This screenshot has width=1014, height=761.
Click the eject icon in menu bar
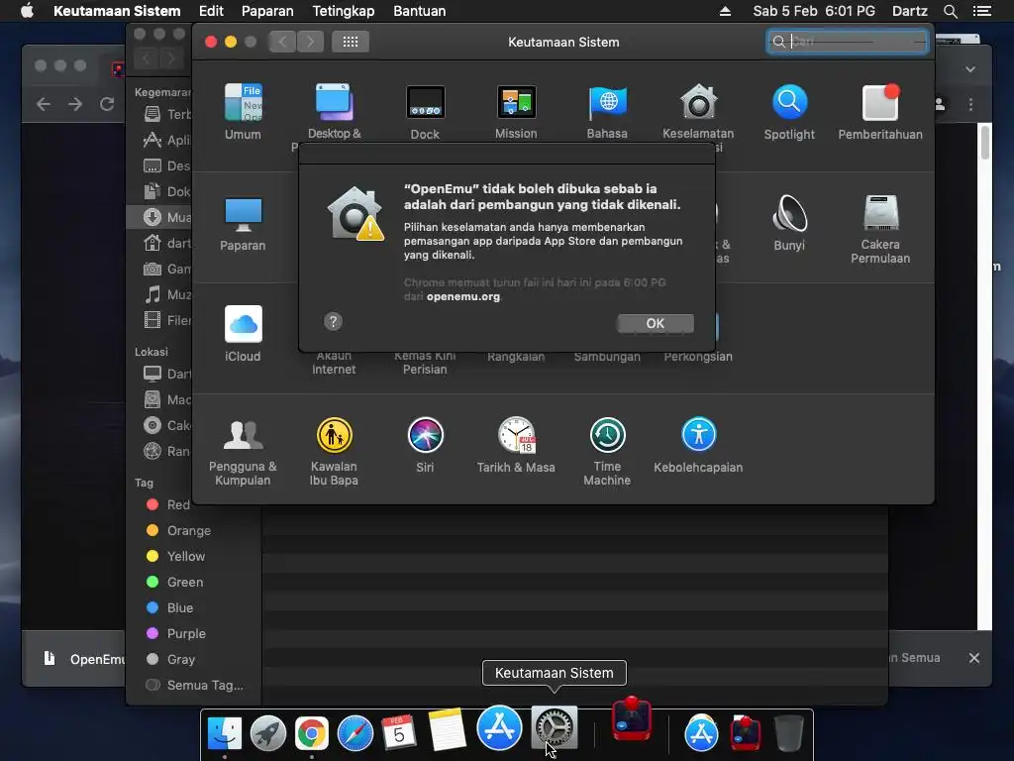tap(725, 11)
